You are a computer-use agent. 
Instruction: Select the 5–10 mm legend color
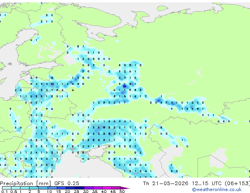(x=43, y=188)
